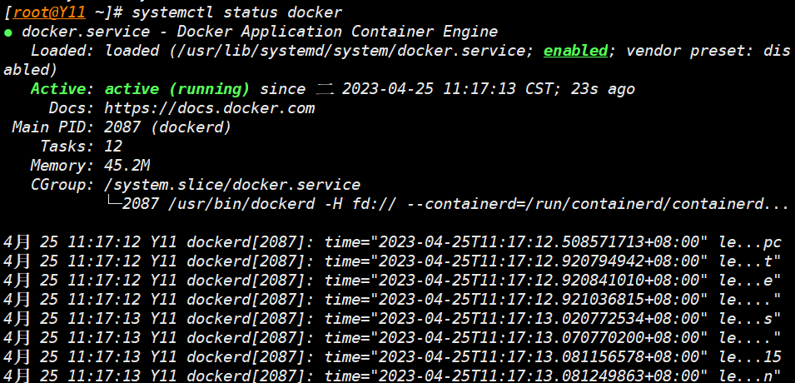
Task: Click the truncated --containerd=/run/containerd/containerd... argument
Action: (x=602, y=204)
